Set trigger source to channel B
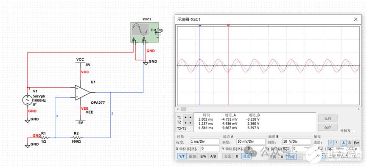This screenshot has width=367, height=166. click(x=350, y=143)
